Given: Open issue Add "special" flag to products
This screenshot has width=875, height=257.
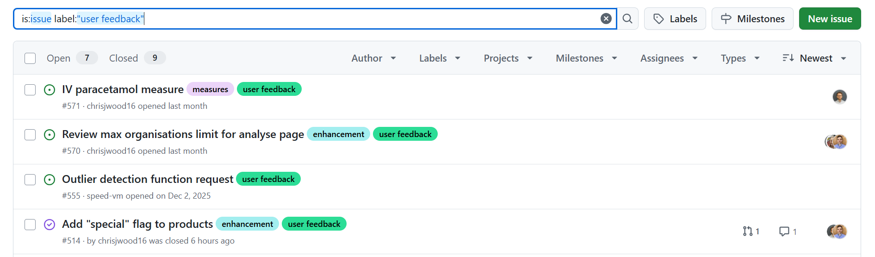Looking at the screenshot, I should point(137,224).
